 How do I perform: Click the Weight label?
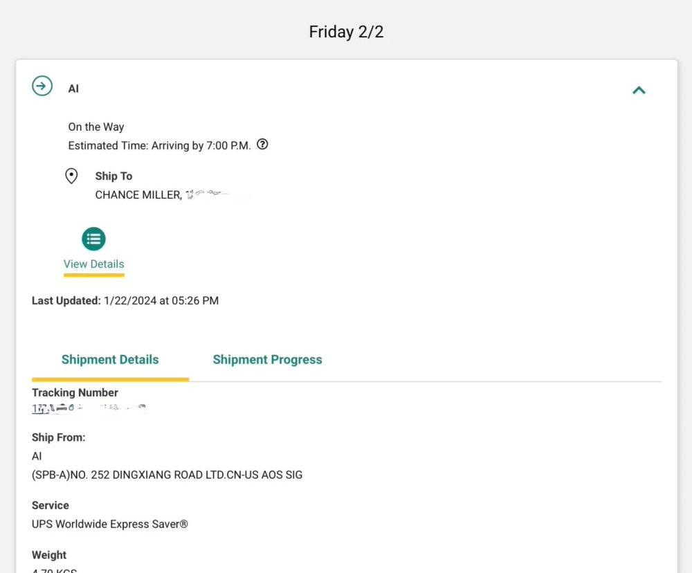click(49, 555)
